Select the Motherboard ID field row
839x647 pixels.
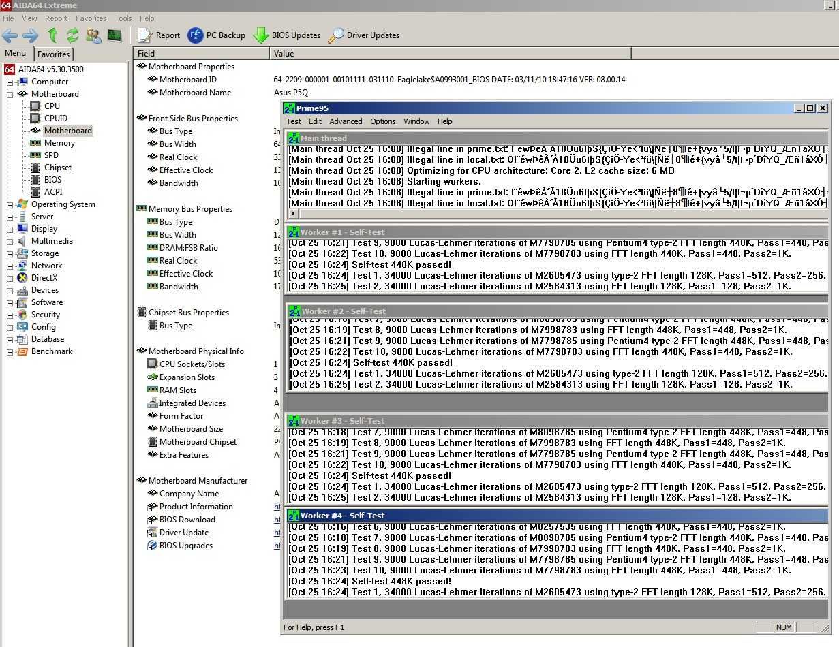click(x=187, y=80)
